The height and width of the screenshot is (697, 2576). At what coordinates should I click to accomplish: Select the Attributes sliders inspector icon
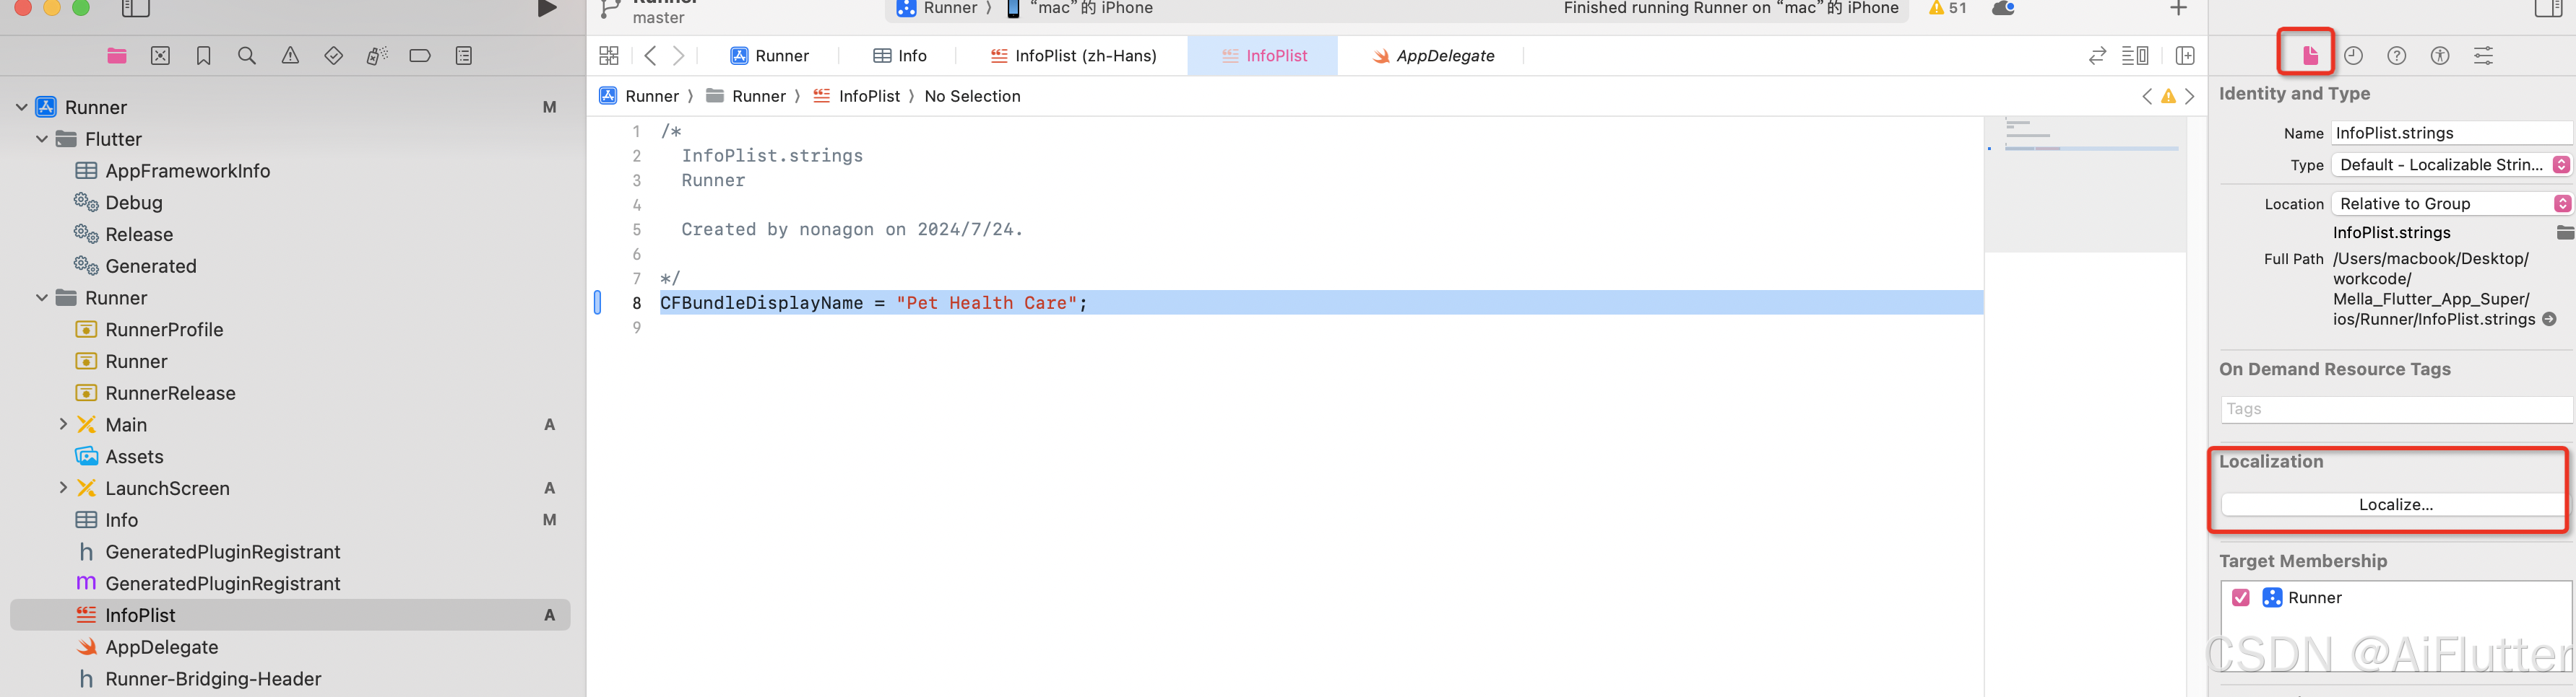[x=2484, y=56]
